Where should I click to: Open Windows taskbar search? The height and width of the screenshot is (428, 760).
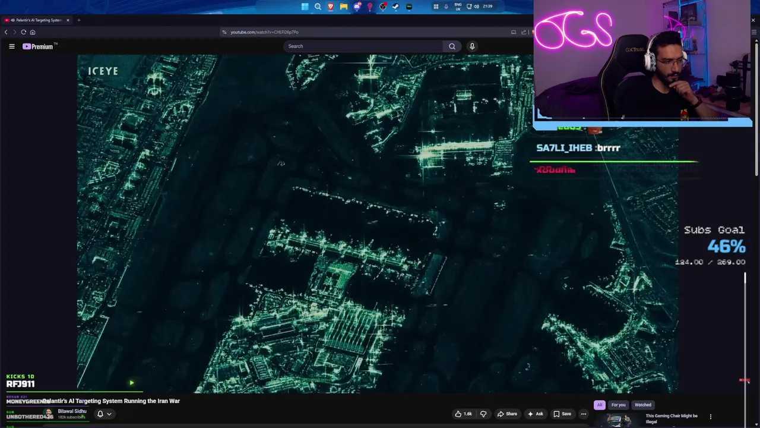(318, 7)
